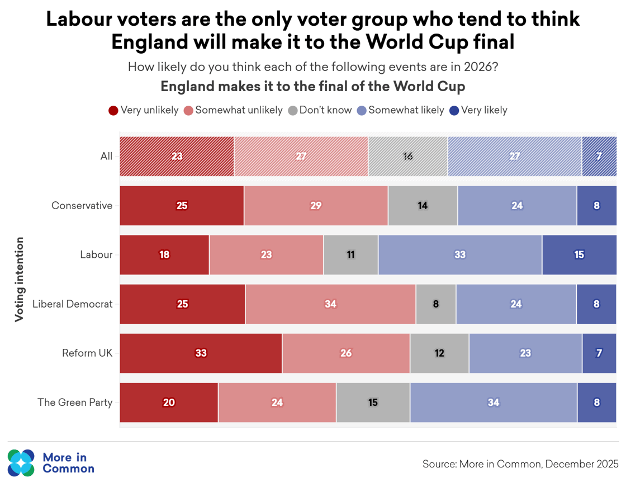Click the Somewhat likely legend circle
The height and width of the screenshot is (487, 626).
[x=362, y=111]
